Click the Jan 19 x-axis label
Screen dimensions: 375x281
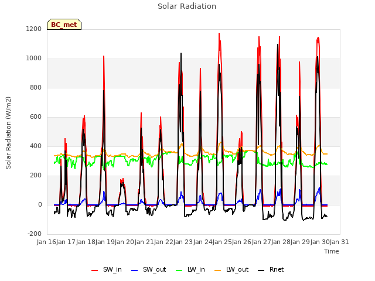pos(105,242)
